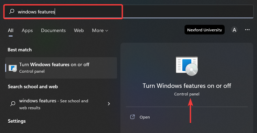Switch to the All tab
Image resolution: width=257 pixels, height=133 pixels.
[11, 30]
